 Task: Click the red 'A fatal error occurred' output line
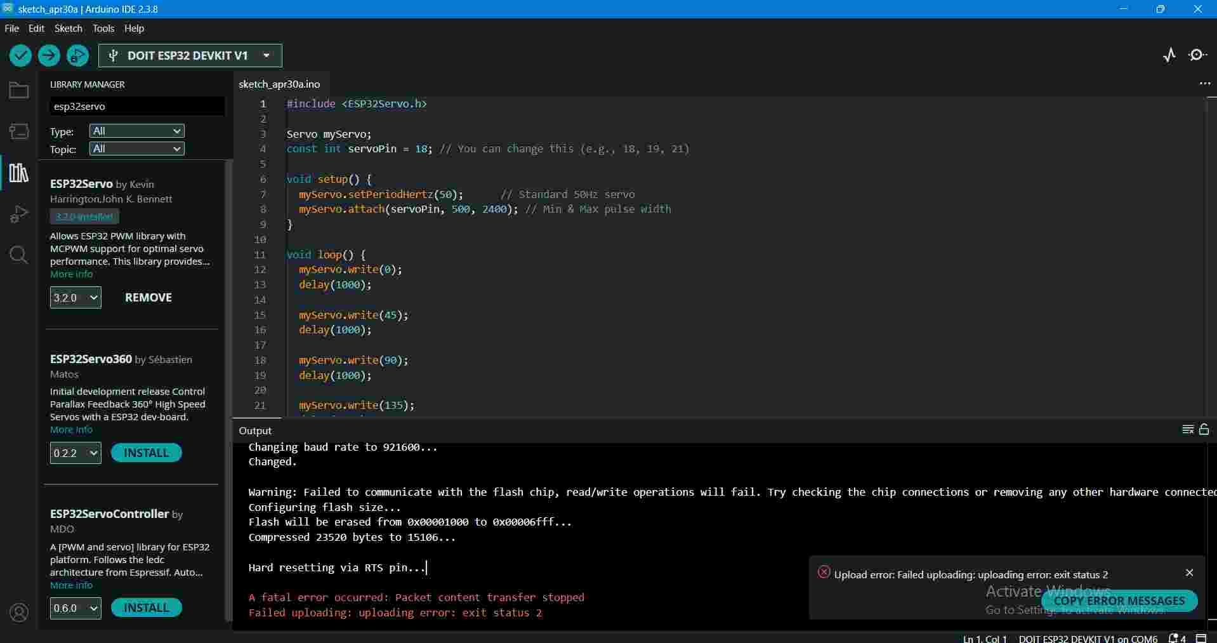pyautogui.click(x=416, y=597)
